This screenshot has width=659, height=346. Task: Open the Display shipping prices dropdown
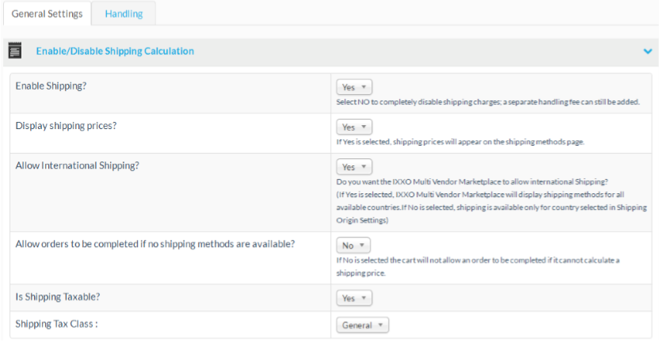[x=354, y=127]
